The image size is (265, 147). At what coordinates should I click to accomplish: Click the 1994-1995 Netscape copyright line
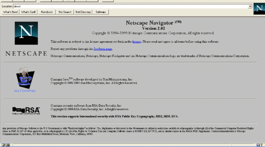pyautogui.click(x=153, y=33)
